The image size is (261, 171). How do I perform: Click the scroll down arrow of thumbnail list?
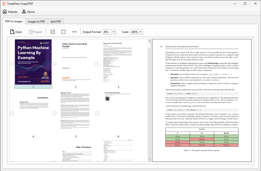click(x=149, y=160)
